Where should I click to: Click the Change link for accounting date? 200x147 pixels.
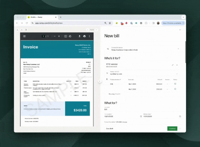[125, 122]
